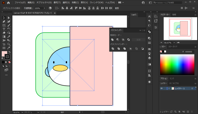198x114 pixels.
Task: Click the Intersect shape mode icon
Action: [123, 40]
